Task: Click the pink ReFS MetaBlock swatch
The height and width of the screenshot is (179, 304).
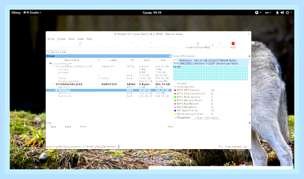Action: click(x=175, y=107)
